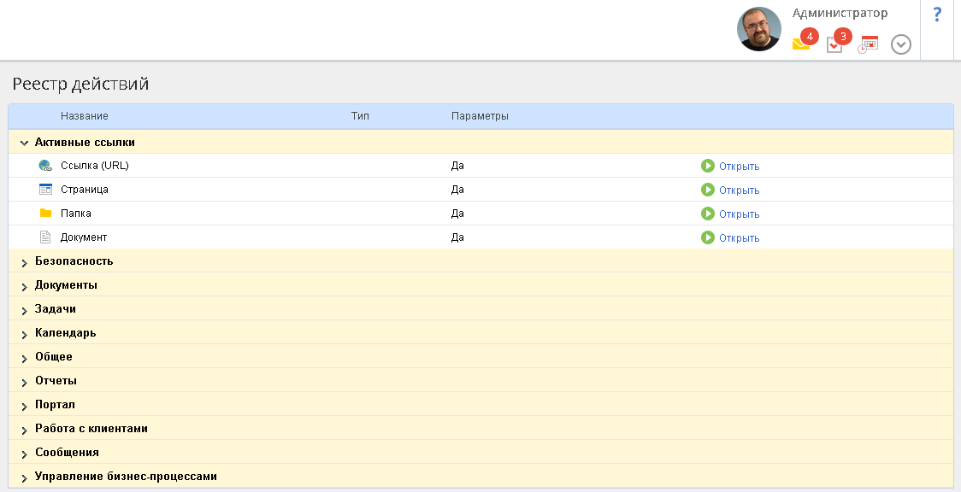Image resolution: width=961 pixels, height=492 pixels.
Task: Click Да value in Ссылка (URL) row
Action: coord(457,165)
